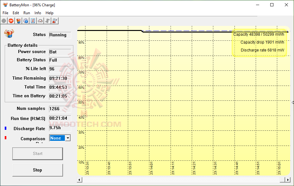294x186 pixels.
Task: Click the blue Discharge Rate color marker
Action: [x=6, y=128]
